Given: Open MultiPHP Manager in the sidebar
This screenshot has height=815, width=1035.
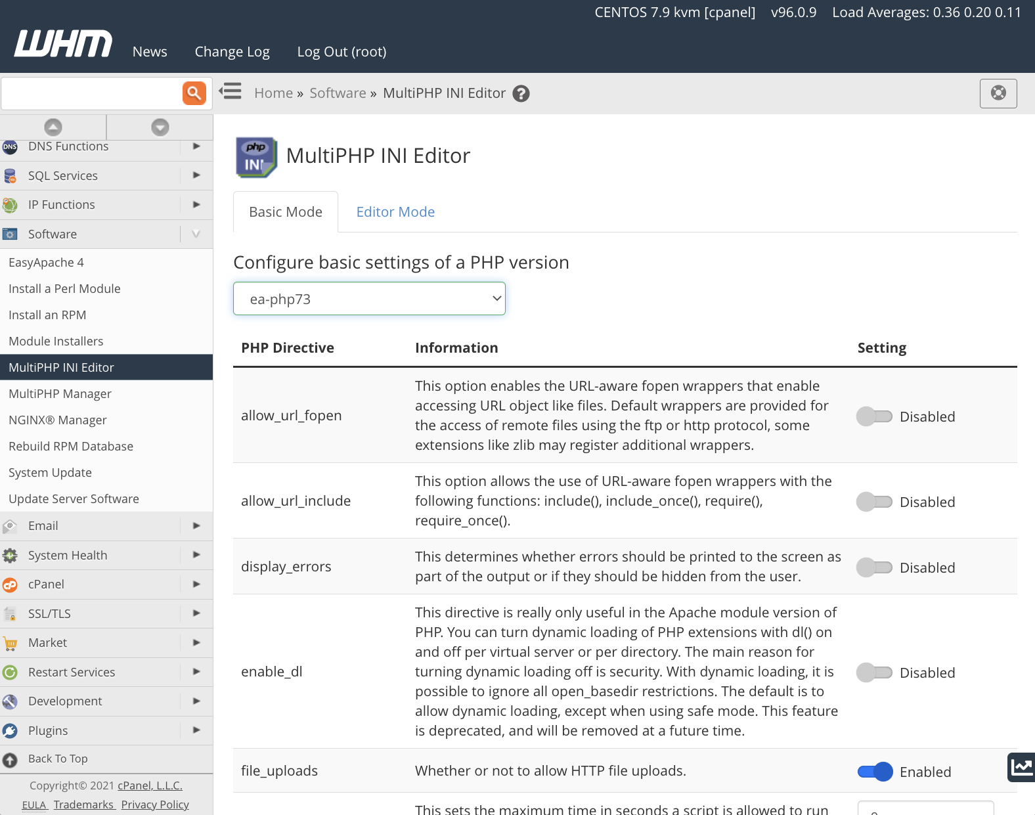Looking at the screenshot, I should [60, 394].
